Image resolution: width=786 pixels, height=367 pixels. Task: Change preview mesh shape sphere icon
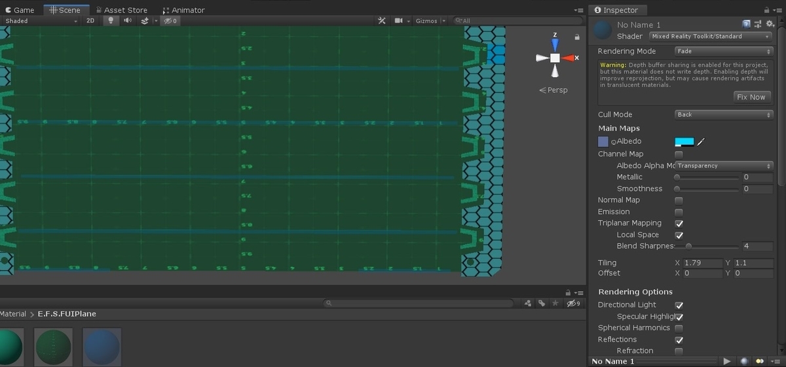(744, 361)
